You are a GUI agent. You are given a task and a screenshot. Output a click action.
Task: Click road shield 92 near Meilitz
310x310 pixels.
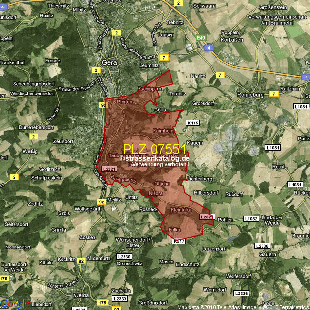click(x=101, y=201)
